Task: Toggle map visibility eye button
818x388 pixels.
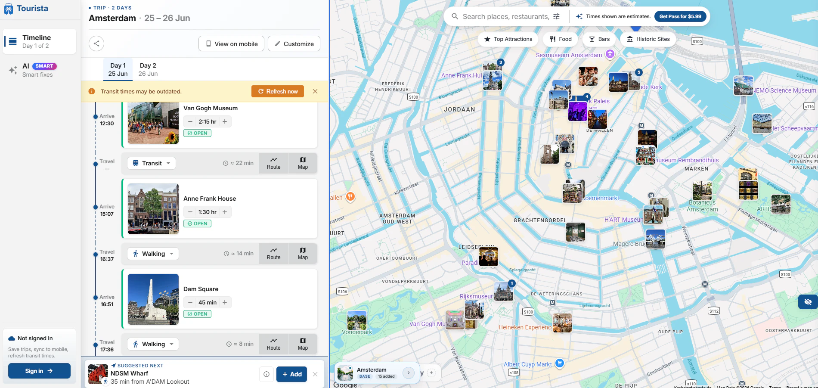Action: click(x=808, y=302)
